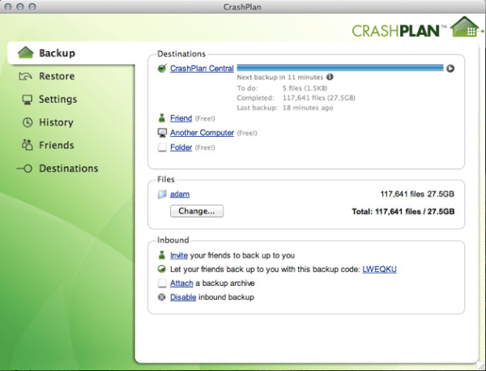
Task: Click the X icon beside Disable inbound backup
Action: [x=162, y=297]
